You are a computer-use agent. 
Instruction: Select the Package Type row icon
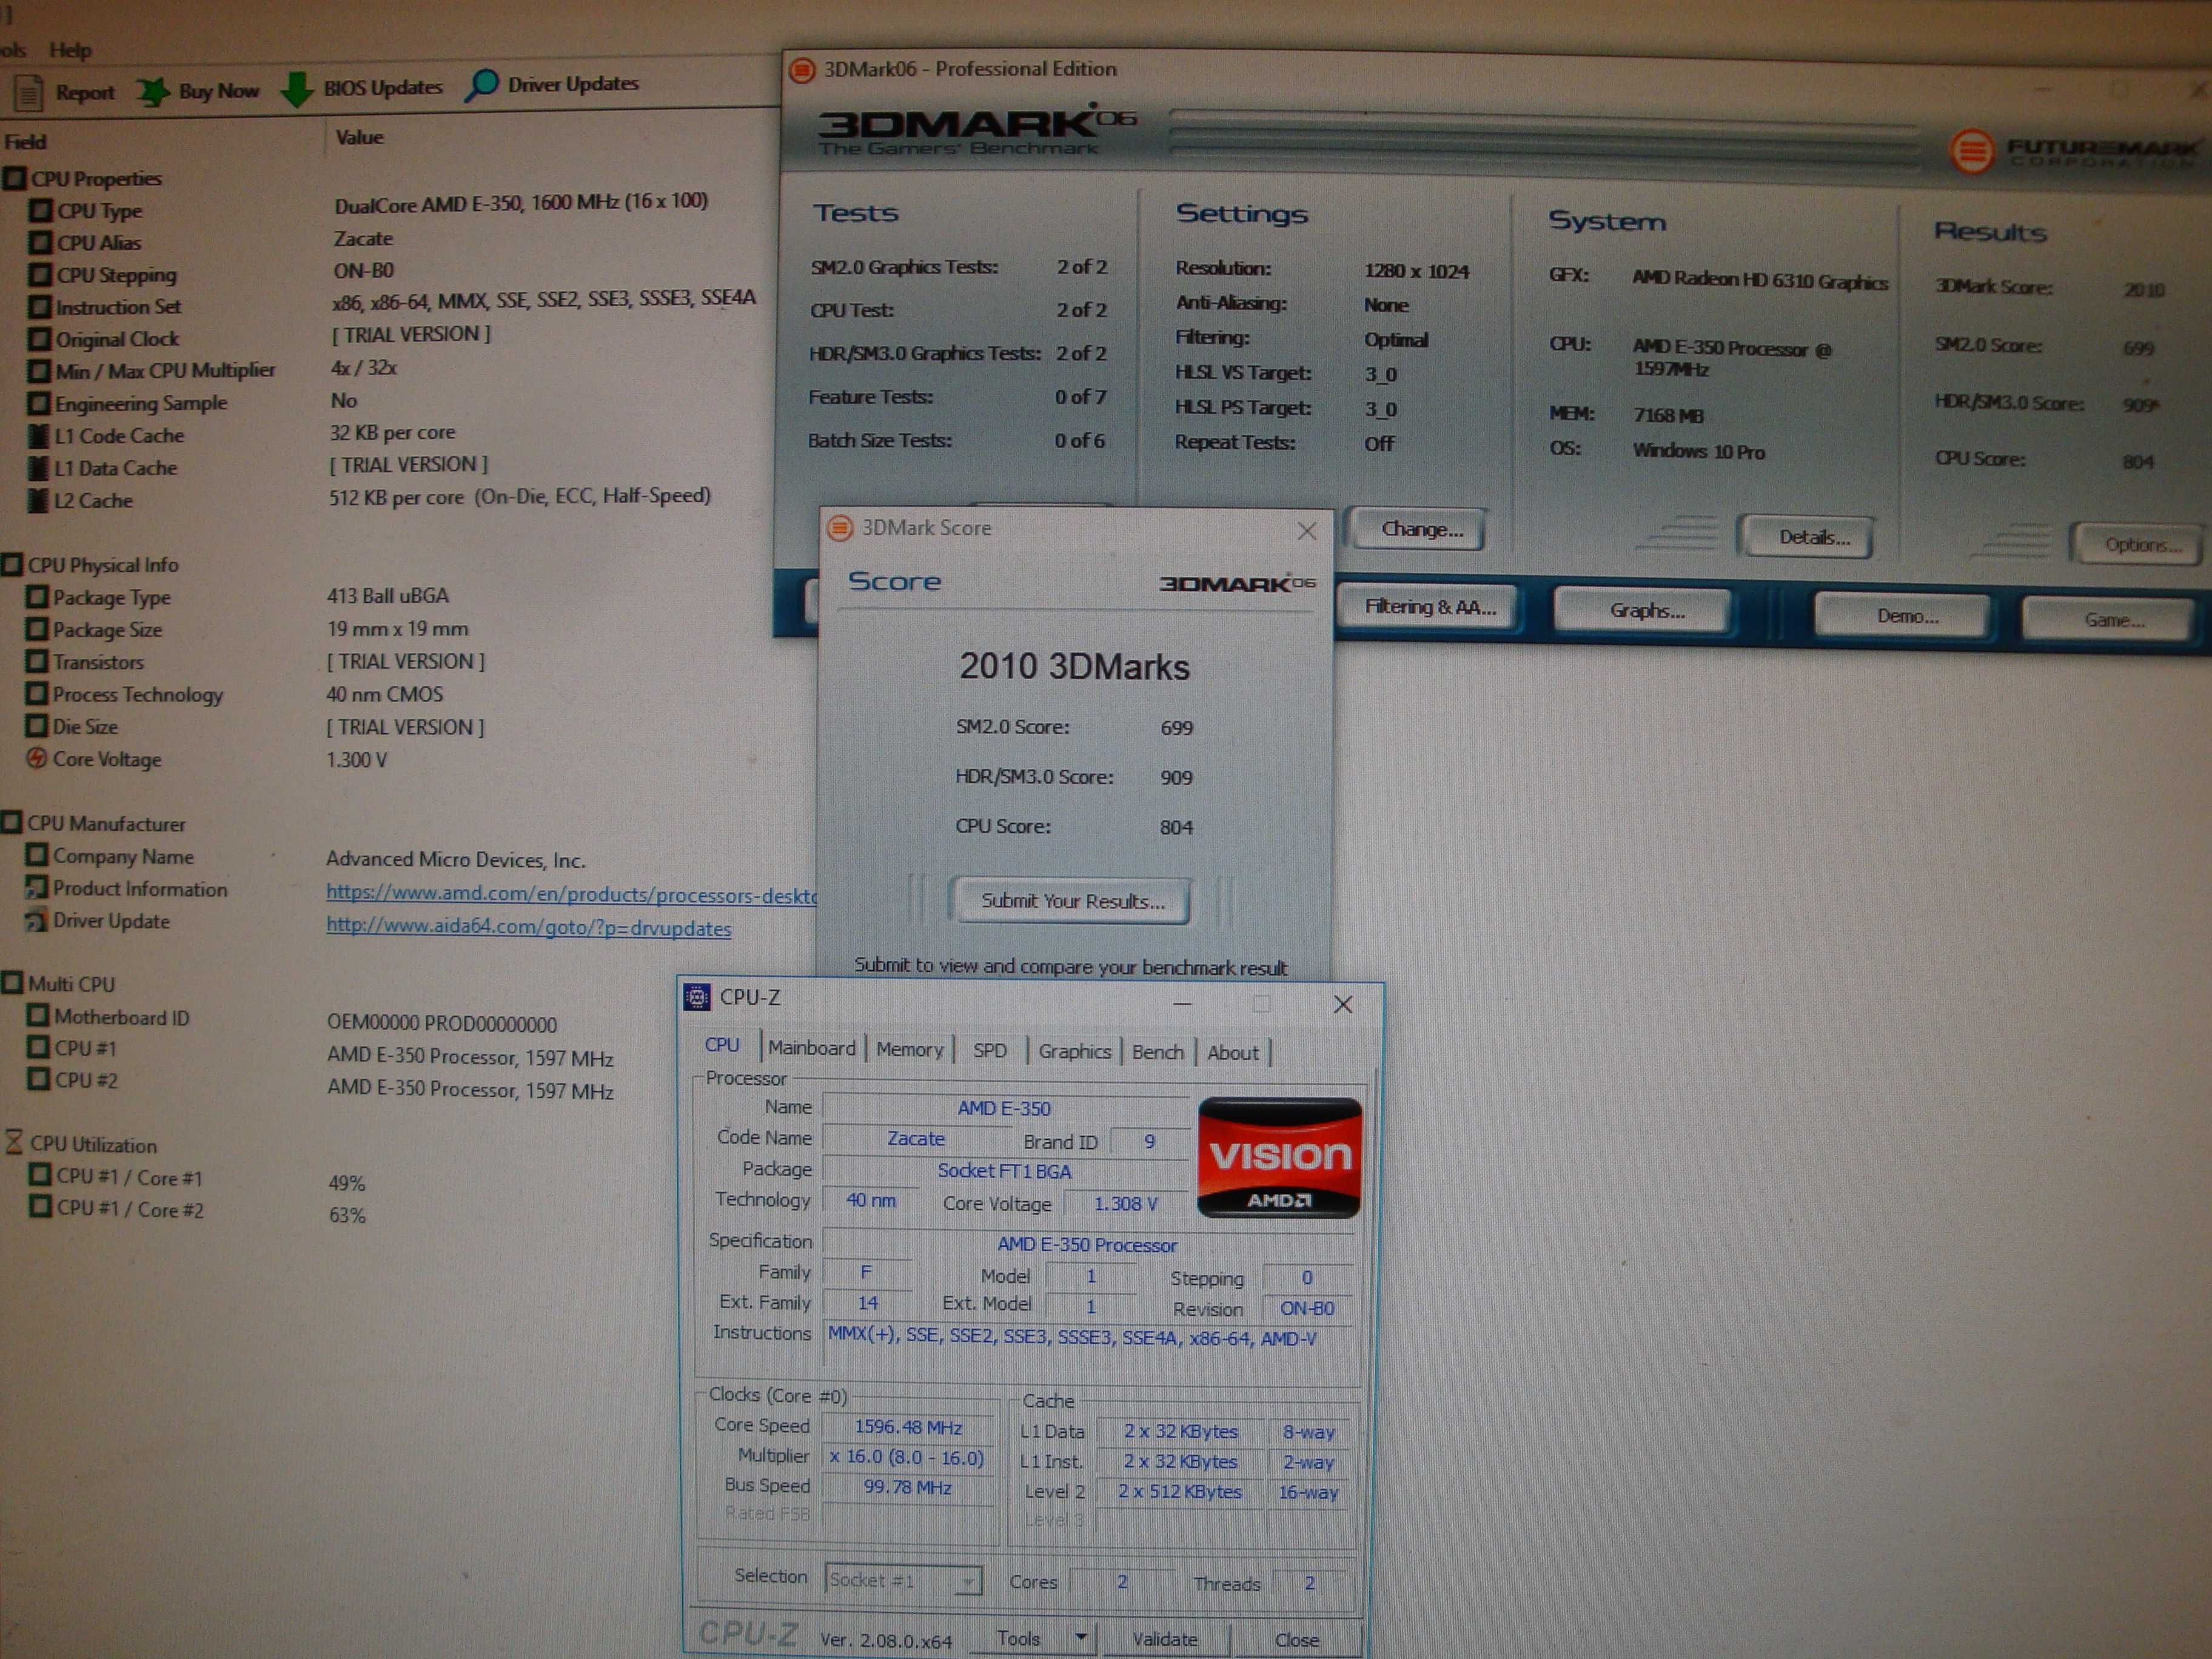[x=37, y=597]
